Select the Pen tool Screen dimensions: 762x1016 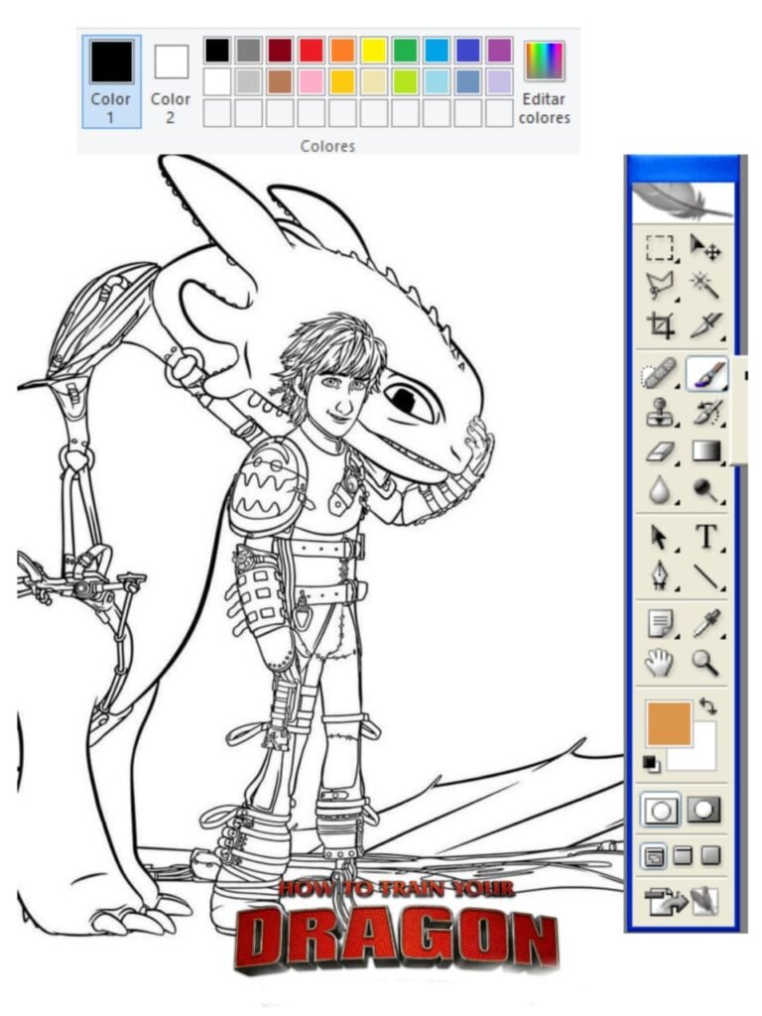pos(660,575)
